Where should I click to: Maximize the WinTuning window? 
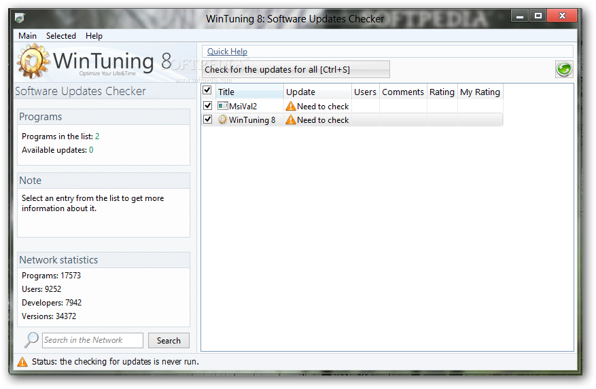pyautogui.click(x=538, y=16)
